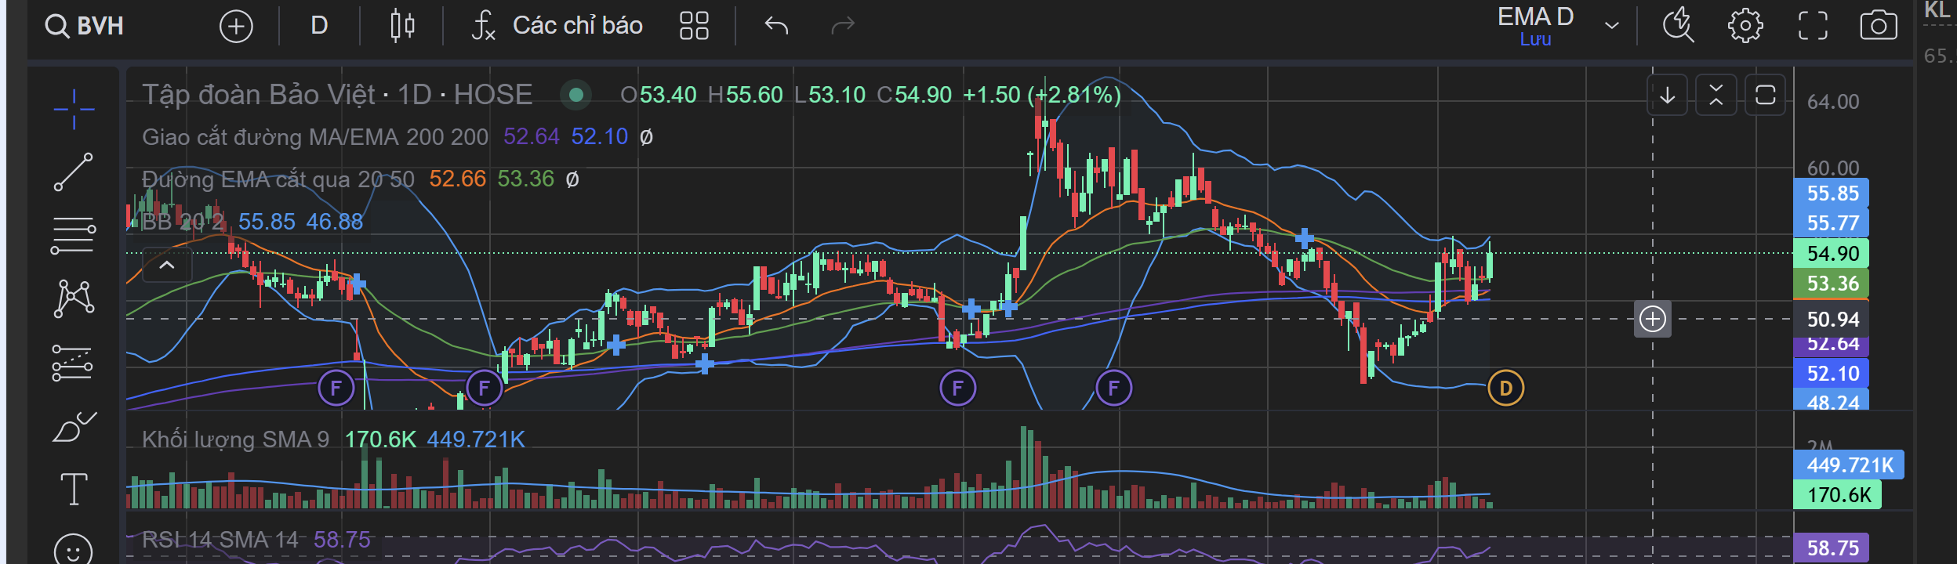Select the pattern drawing tool

point(74,298)
